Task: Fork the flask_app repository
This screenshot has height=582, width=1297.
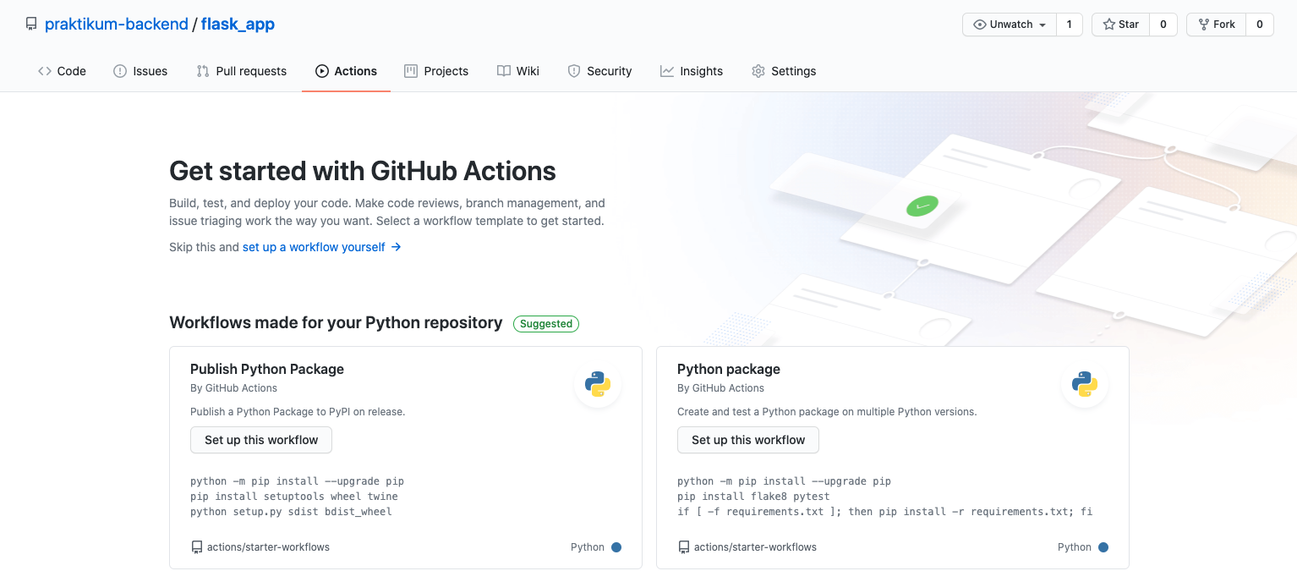Action: pyautogui.click(x=1217, y=25)
